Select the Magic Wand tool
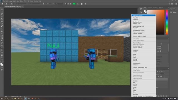 pos(2,17)
